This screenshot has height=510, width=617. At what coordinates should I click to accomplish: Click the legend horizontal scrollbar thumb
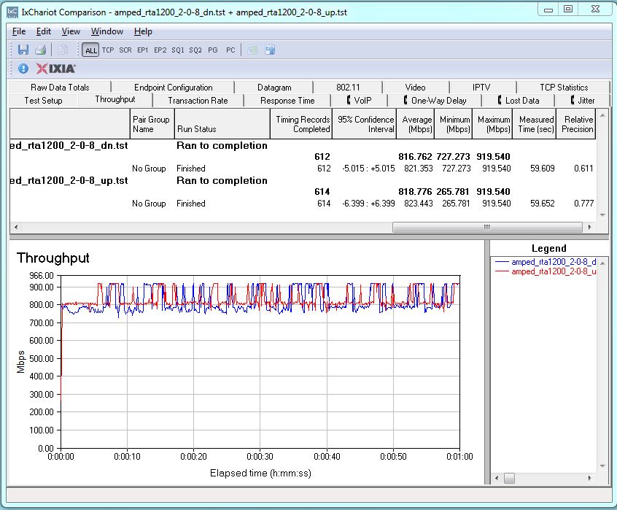tap(509, 478)
